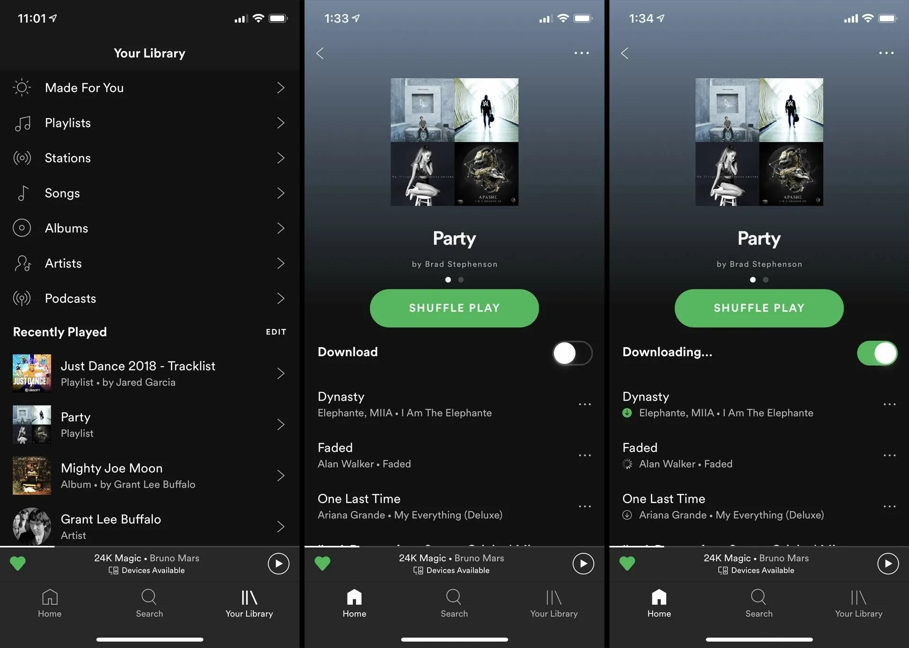
Task: Tap the Your Library icon in the bottom navigation bar
Action: pos(249,602)
